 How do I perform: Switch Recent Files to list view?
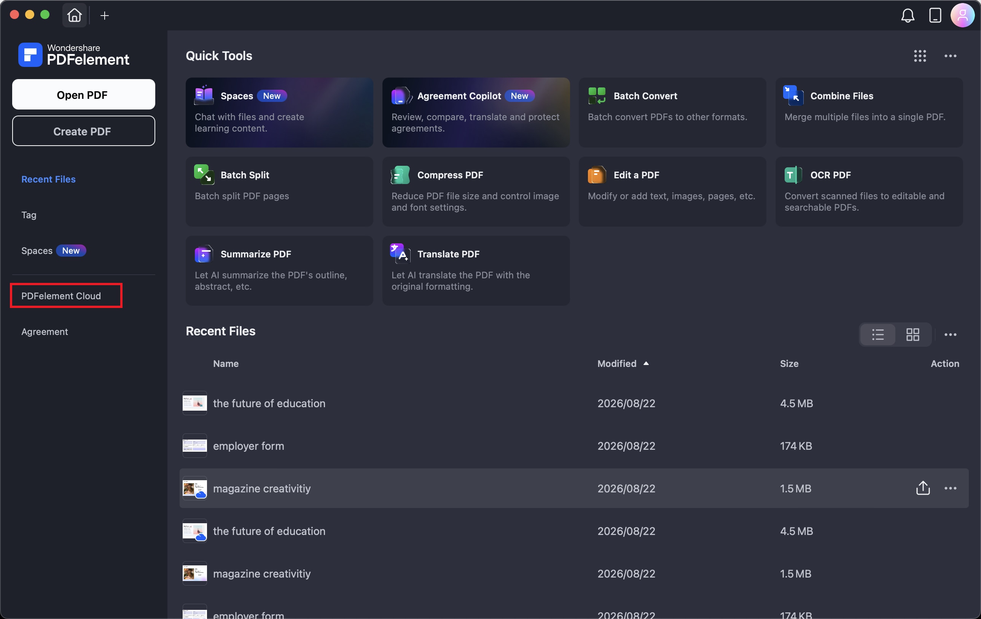coord(877,335)
